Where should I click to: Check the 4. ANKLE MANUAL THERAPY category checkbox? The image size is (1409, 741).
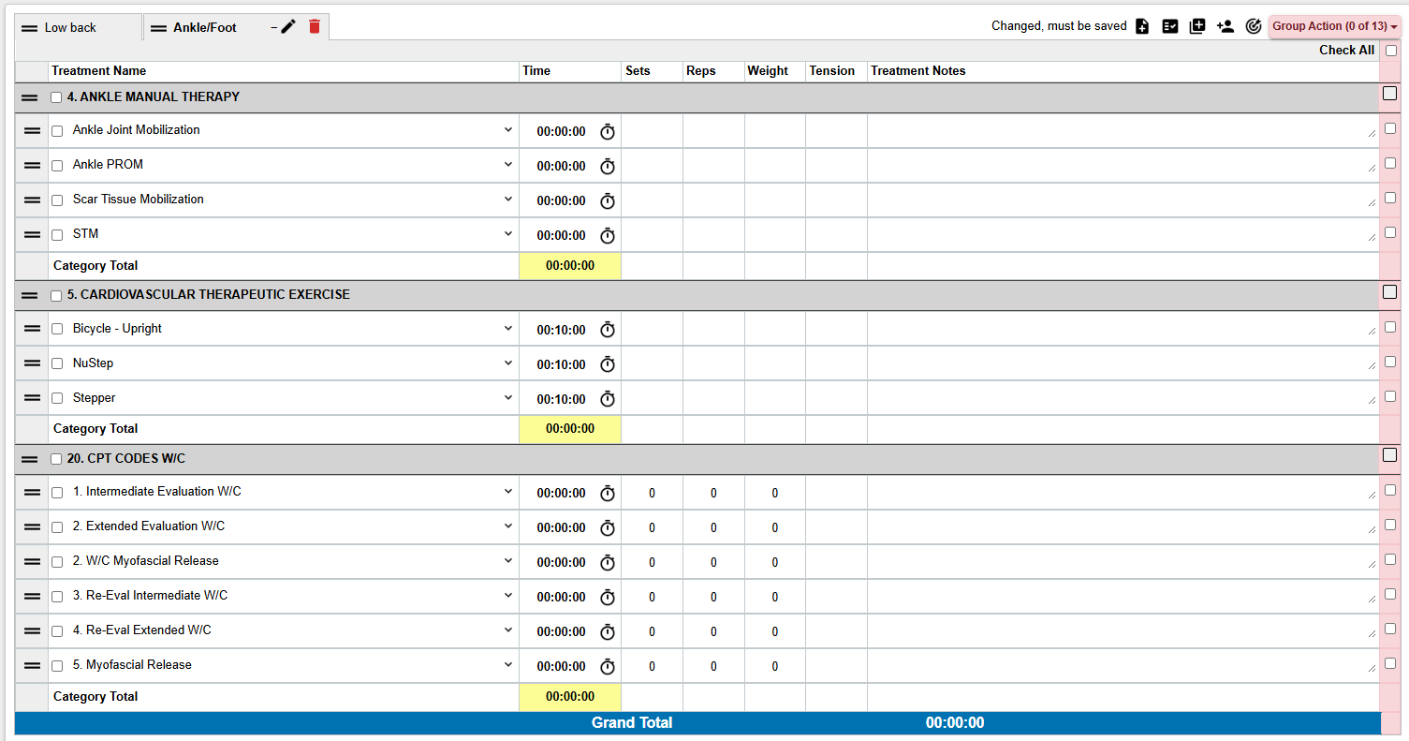pos(55,96)
